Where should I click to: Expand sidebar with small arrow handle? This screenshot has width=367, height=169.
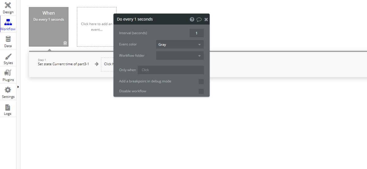(x=18, y=87)
